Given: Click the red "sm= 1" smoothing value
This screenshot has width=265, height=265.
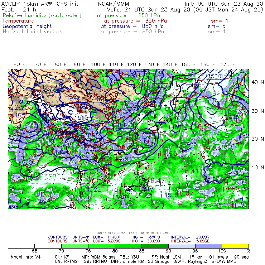Looking at the screenshot, I should pos(220,21).
